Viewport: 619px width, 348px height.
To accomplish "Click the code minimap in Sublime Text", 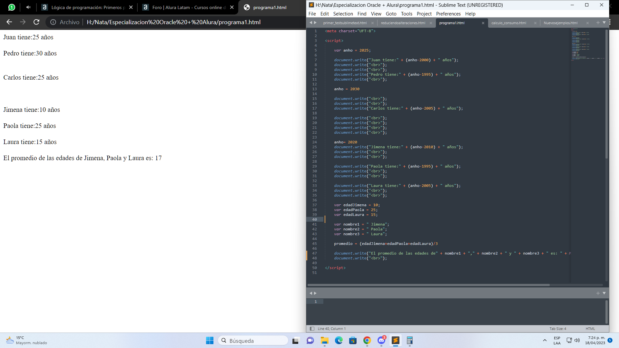I will pos(587,45).
